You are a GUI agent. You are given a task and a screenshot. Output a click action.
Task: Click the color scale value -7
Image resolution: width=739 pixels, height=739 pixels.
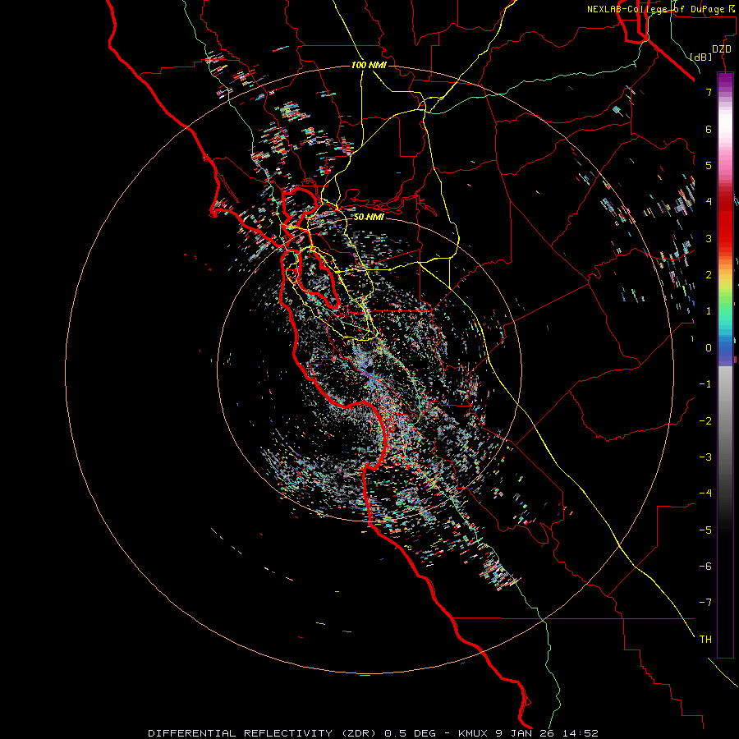click(705, 603)
